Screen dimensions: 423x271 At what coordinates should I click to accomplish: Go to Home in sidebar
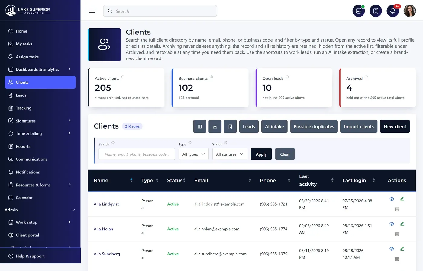coord(40,31)
